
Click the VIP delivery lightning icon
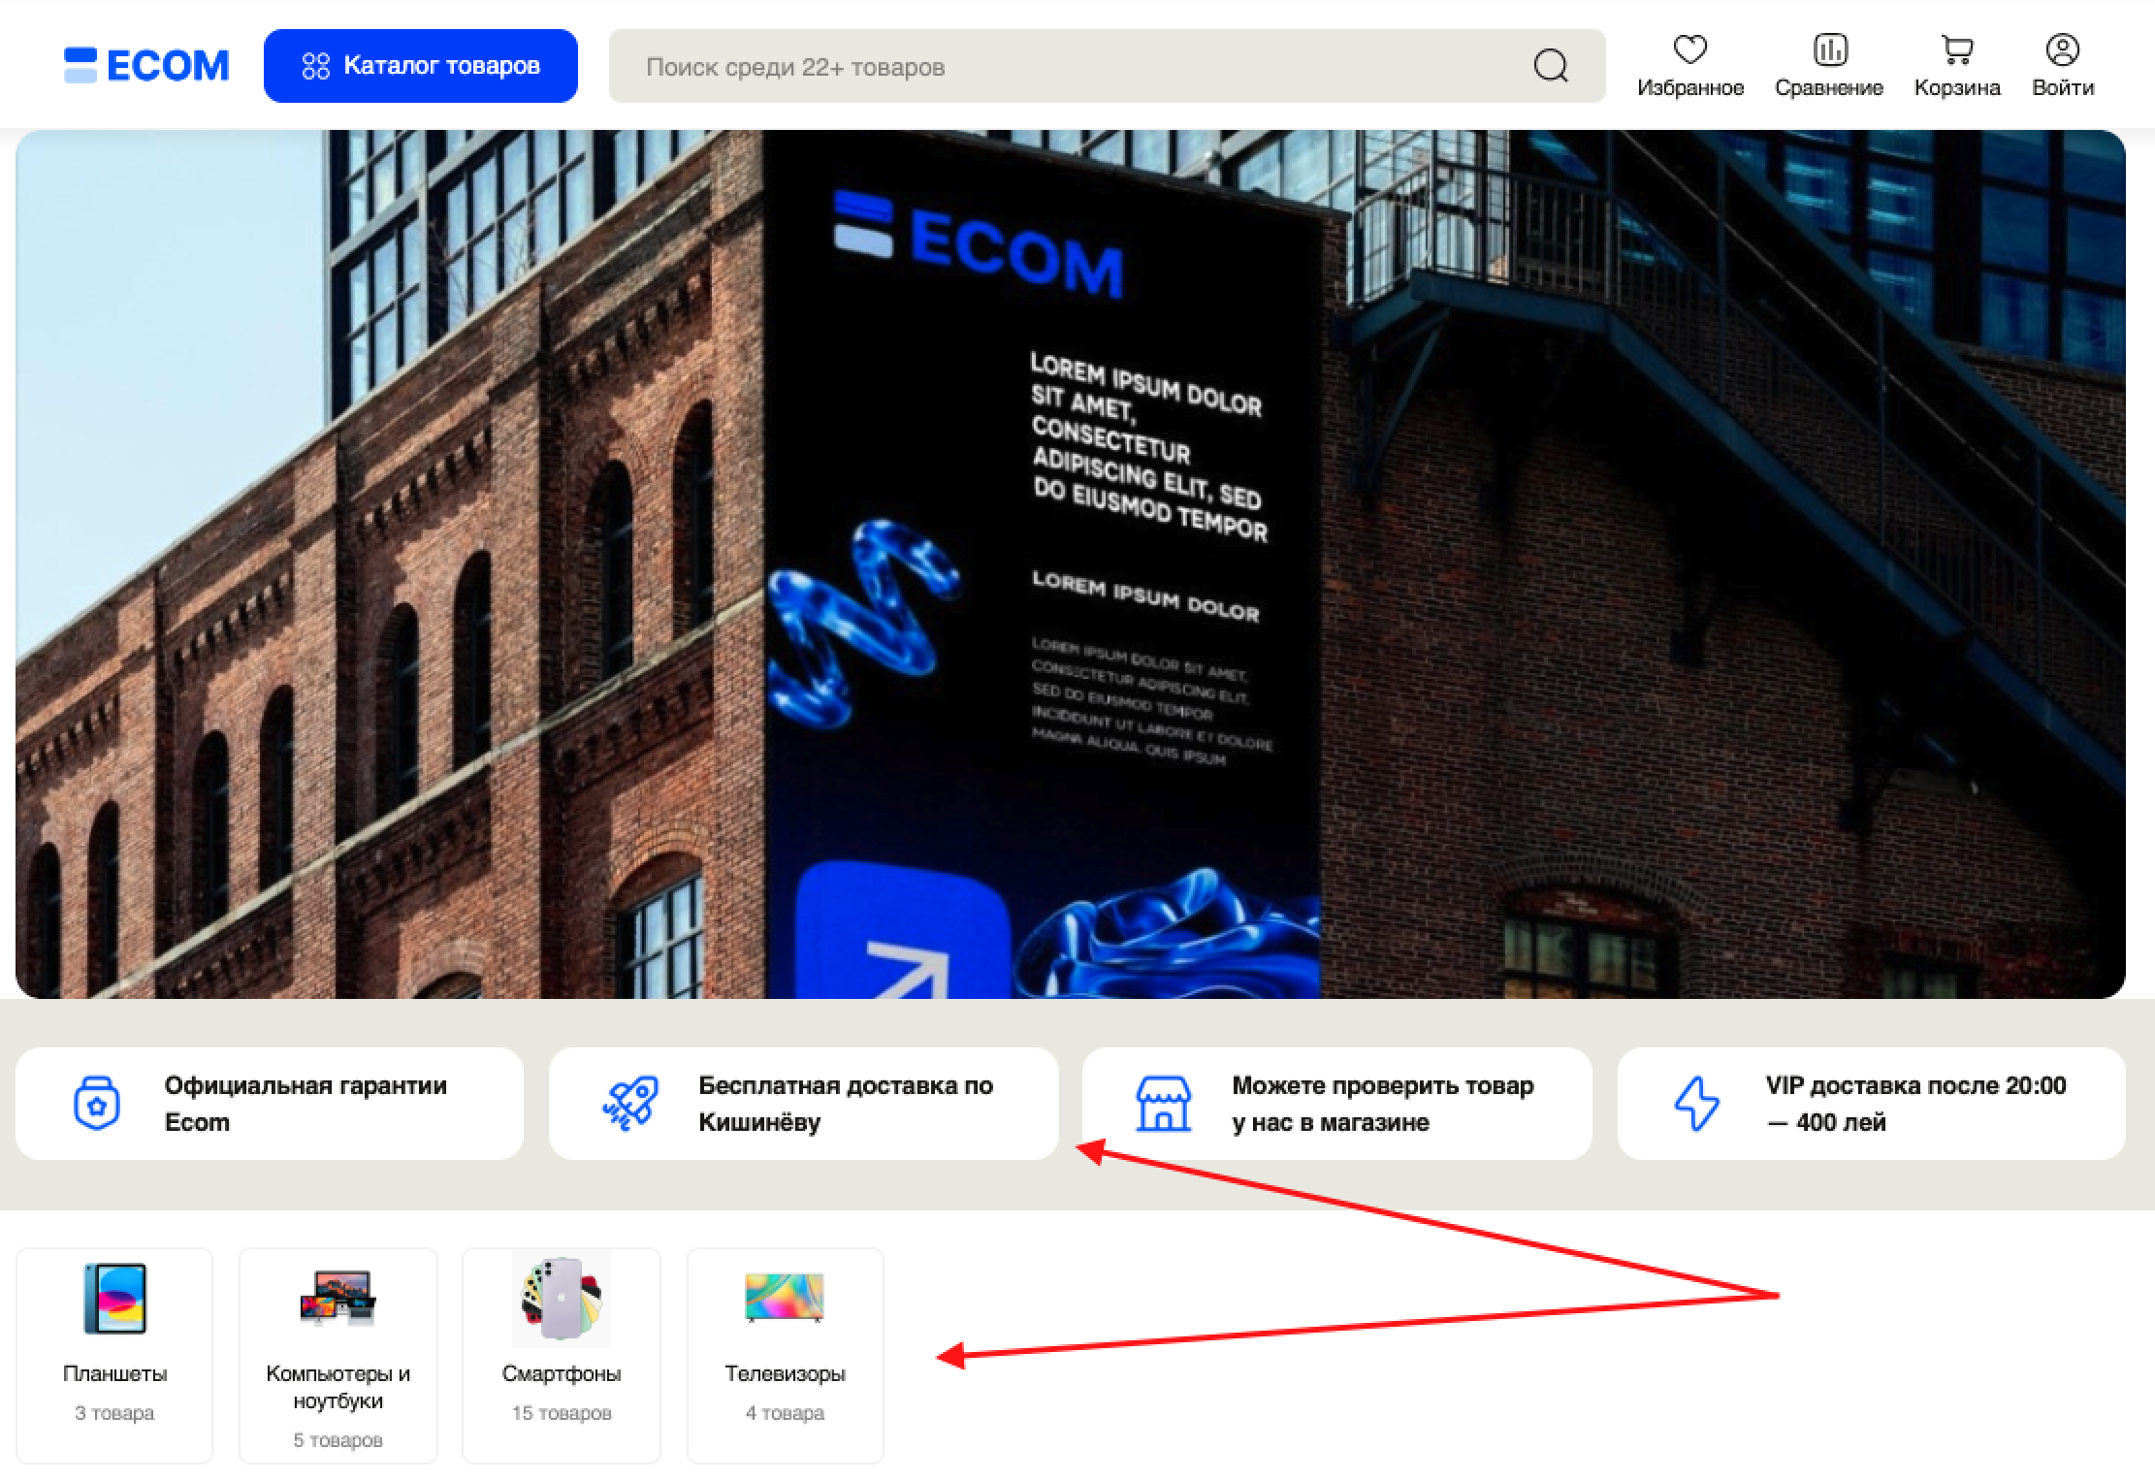tap(1696, 1103)
